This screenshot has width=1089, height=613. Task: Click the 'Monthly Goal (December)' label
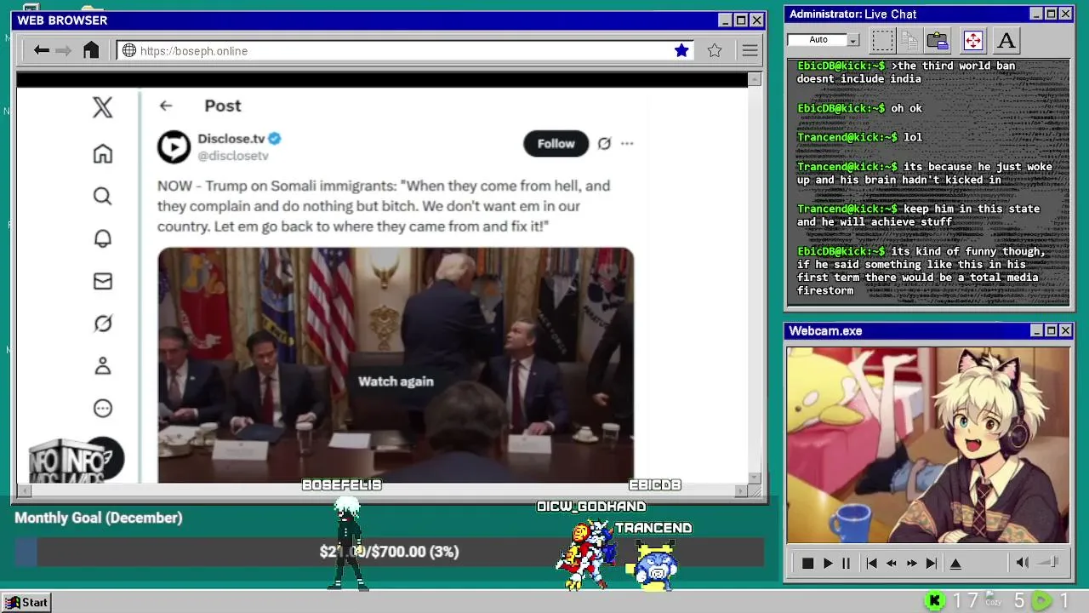[x=99, y=518]
